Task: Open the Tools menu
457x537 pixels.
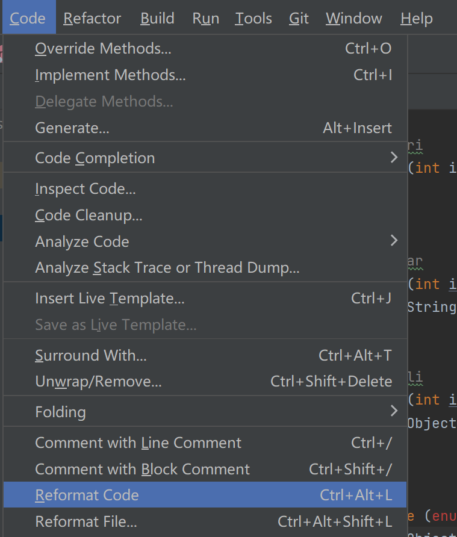Action: point(253,19)
